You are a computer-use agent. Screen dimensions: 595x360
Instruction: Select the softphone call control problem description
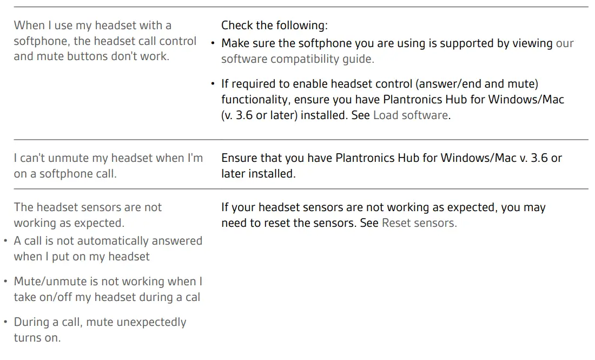tap(105, 41)
